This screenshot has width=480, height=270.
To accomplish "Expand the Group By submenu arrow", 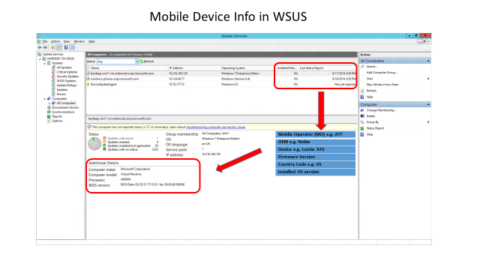I will (x=428, y=122).
